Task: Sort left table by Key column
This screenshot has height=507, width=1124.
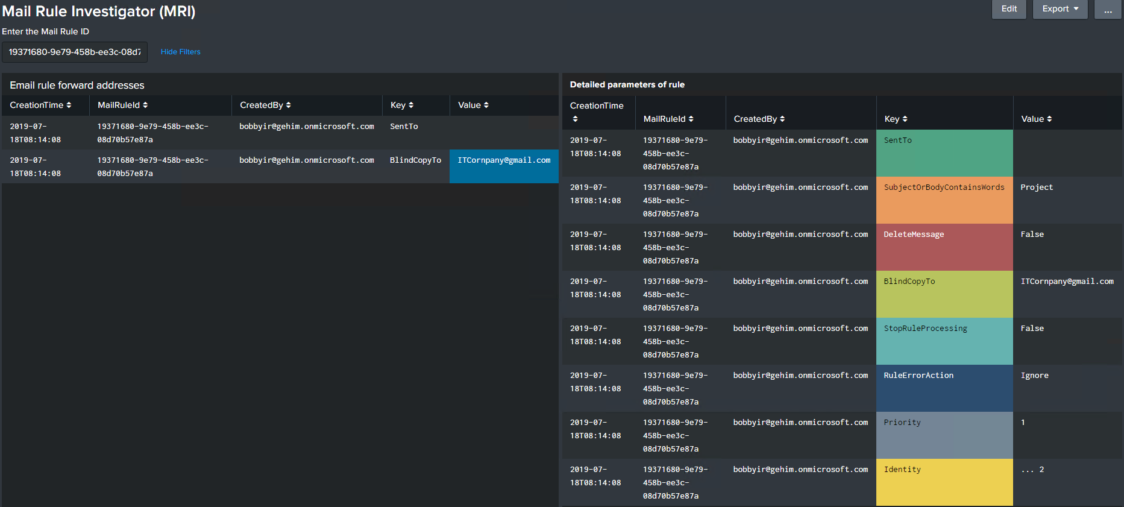Action: [x=402, y=105]
